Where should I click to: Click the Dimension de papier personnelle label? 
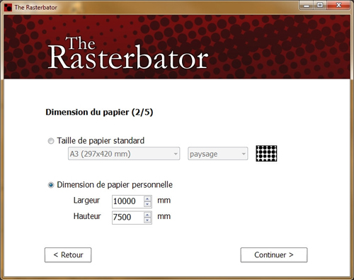coord(115,185)
